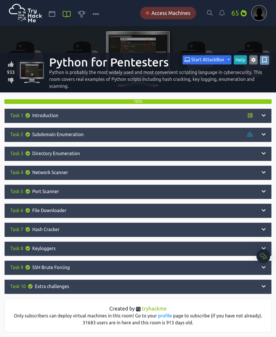Image resolution: width=276 pixels, height=337 pixels.
Task: Click Access Machines button
Action: click(x=168, y=13)
